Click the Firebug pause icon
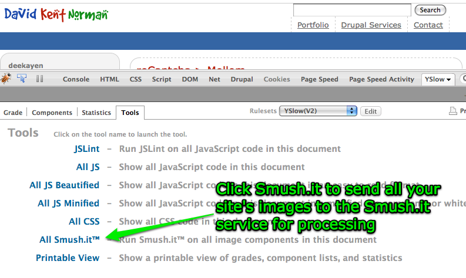This screenshot has height=278, width=466. [x=39, y=79]
